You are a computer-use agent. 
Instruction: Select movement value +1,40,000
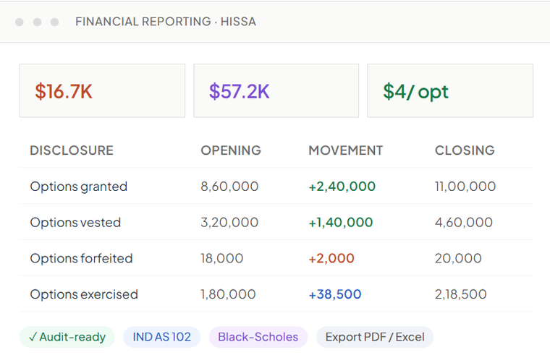[x=341, y=223]
